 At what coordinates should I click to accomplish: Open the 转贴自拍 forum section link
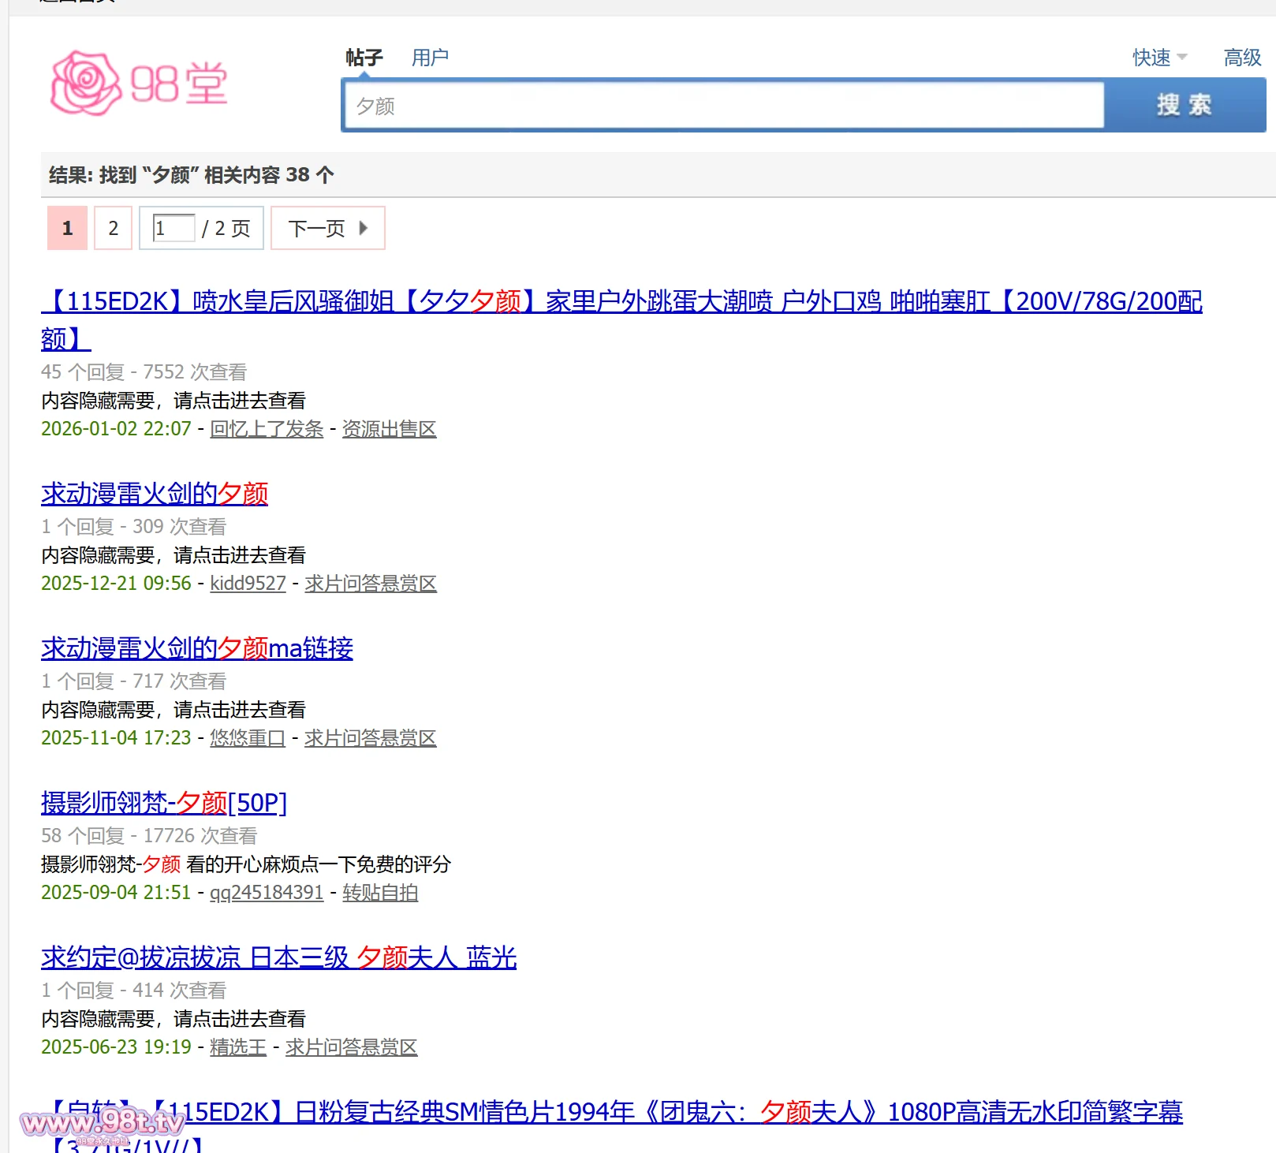380,893
